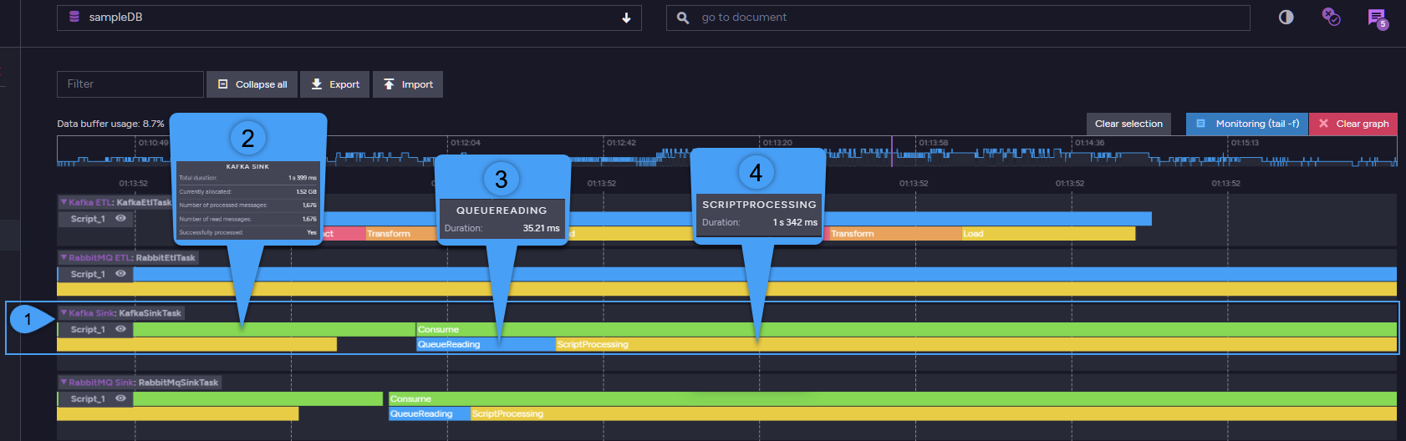1406x441 pixels.
Task: Open the notifications icon with badge 5
Action: (1377, 18)
